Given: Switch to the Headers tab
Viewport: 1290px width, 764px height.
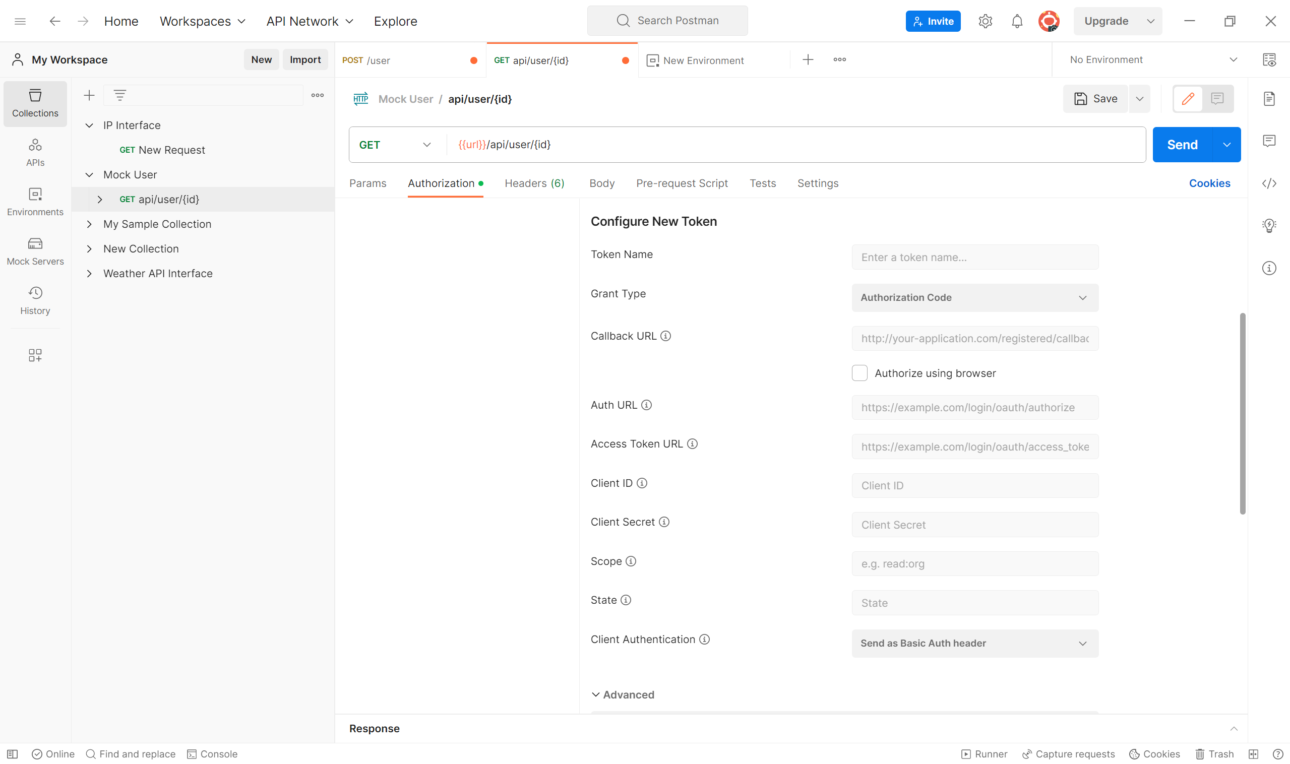Looking at the screenshot, I should (x=534, y=183).
